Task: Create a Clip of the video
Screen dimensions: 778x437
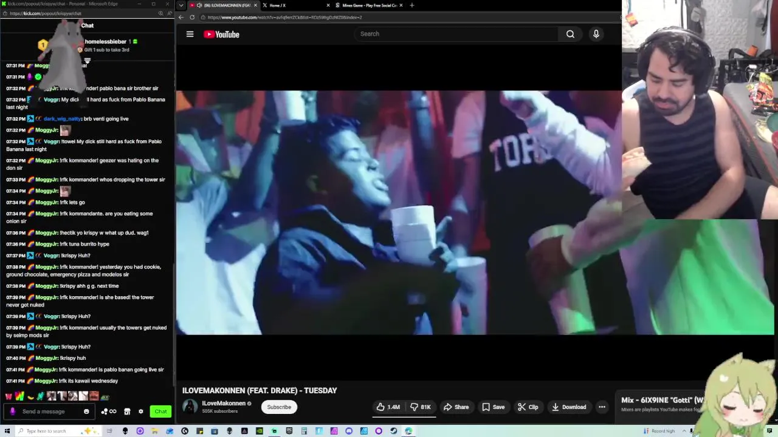Action: 528,407
